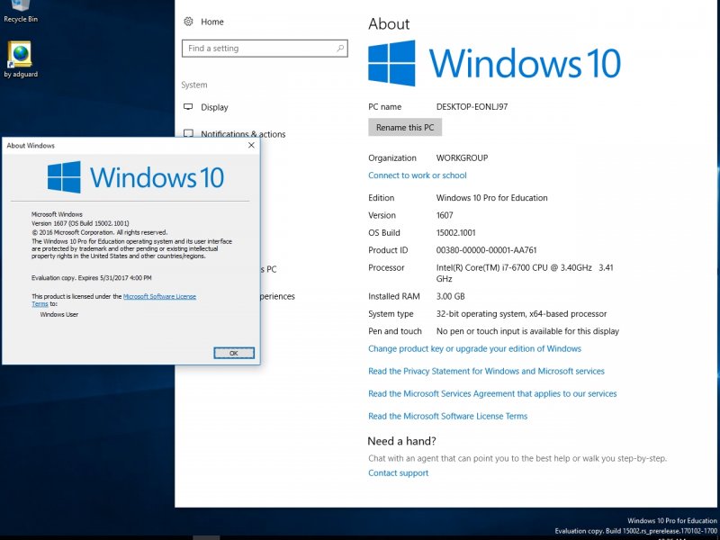Screen dimensions: 720x540
Task: Close the About Windows dialog
Action: click(x=251, y=145)
